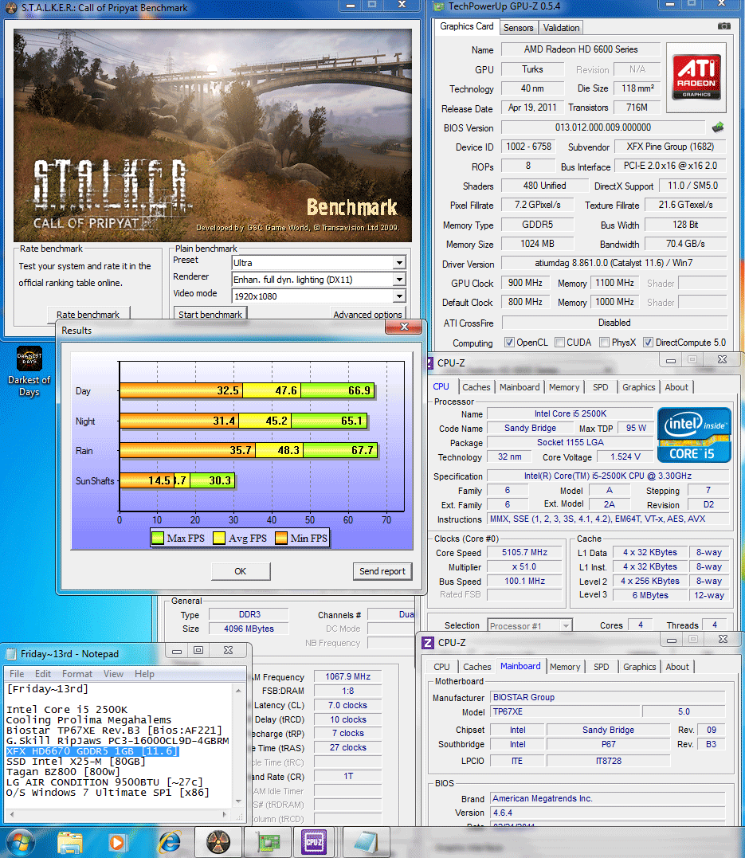745x858 pixels.
Task: Click the highlighted XFX HD6670 line in Notepad
Action: 92,750
